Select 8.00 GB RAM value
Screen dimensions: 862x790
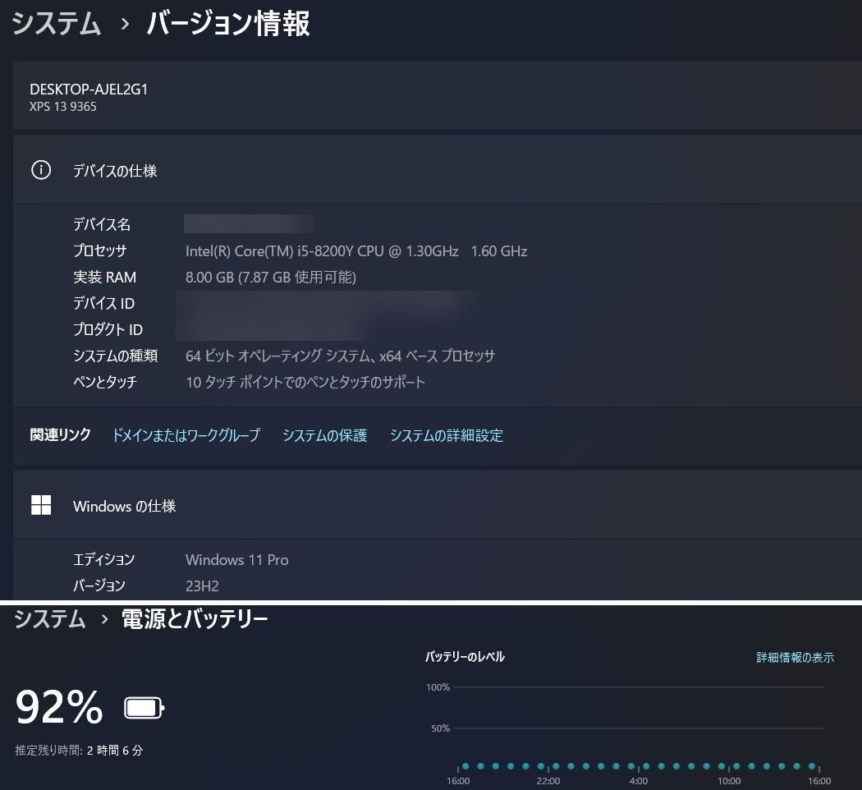pos(270,277)
